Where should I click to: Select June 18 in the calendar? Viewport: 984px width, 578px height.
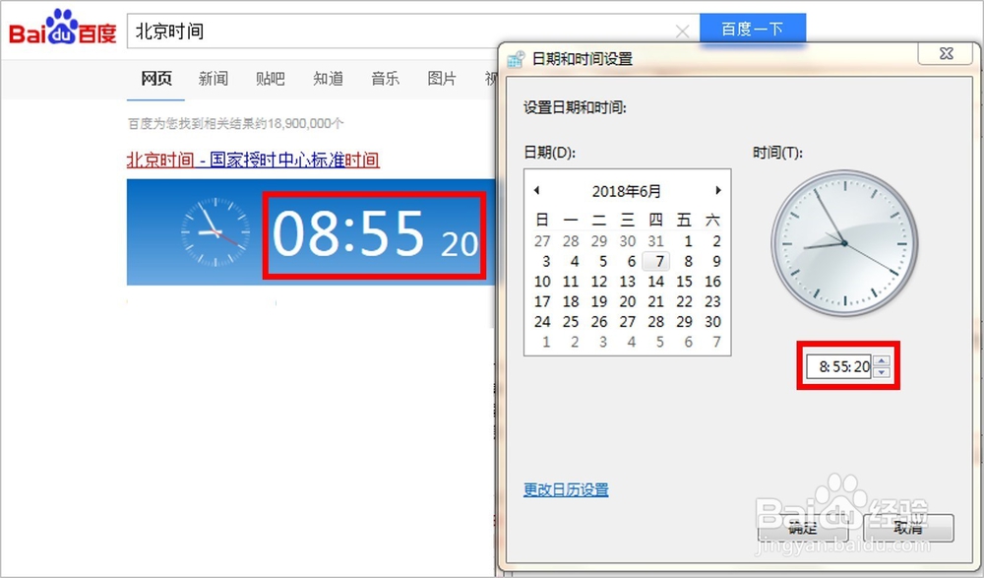pyautogui.click(x=571, y=301)
